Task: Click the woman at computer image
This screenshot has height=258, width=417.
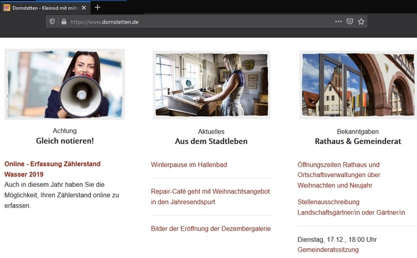Action: (x=211, y=84)
